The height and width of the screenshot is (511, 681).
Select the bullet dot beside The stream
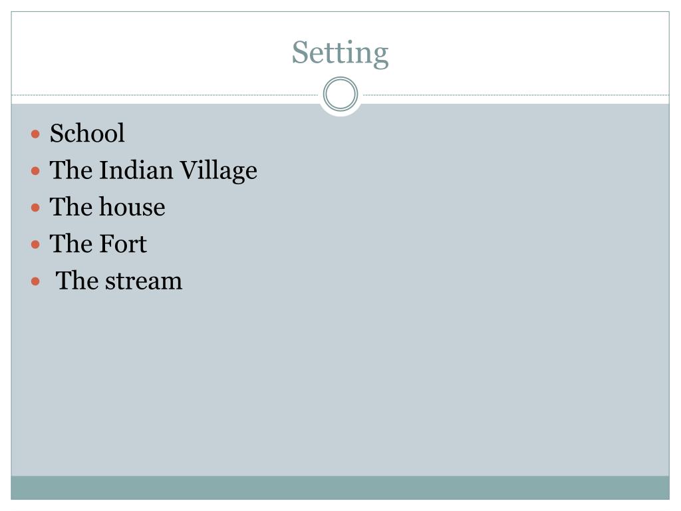tap(36, 281)
